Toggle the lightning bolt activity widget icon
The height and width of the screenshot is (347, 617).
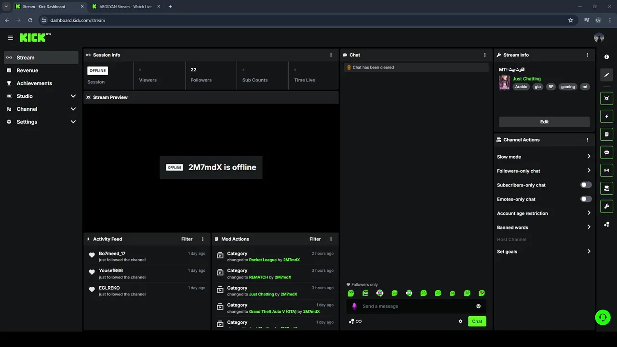click(606, 116)
